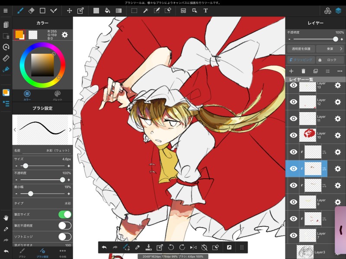Click the ロック button

(330, 60)
